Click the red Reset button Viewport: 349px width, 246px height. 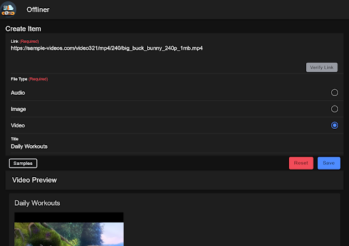point(301,163)
